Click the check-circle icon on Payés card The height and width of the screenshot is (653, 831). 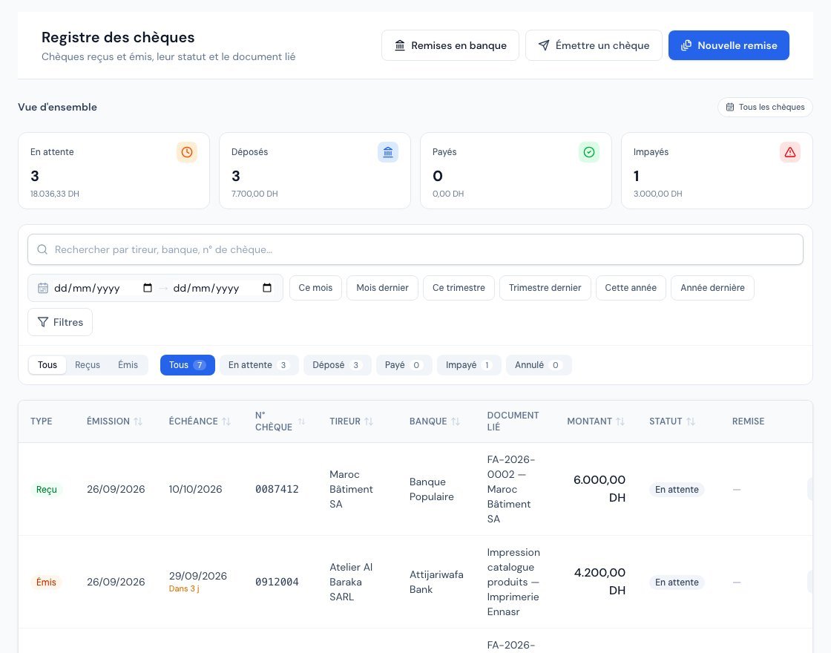click(x=589, y=152)
